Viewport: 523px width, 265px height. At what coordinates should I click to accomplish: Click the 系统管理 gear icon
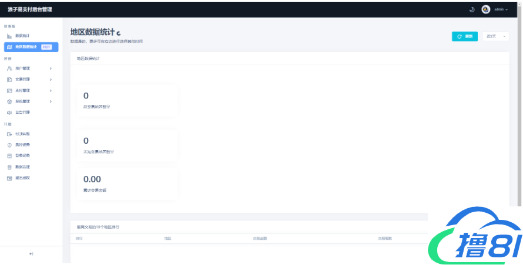click(x=9, y=101)
